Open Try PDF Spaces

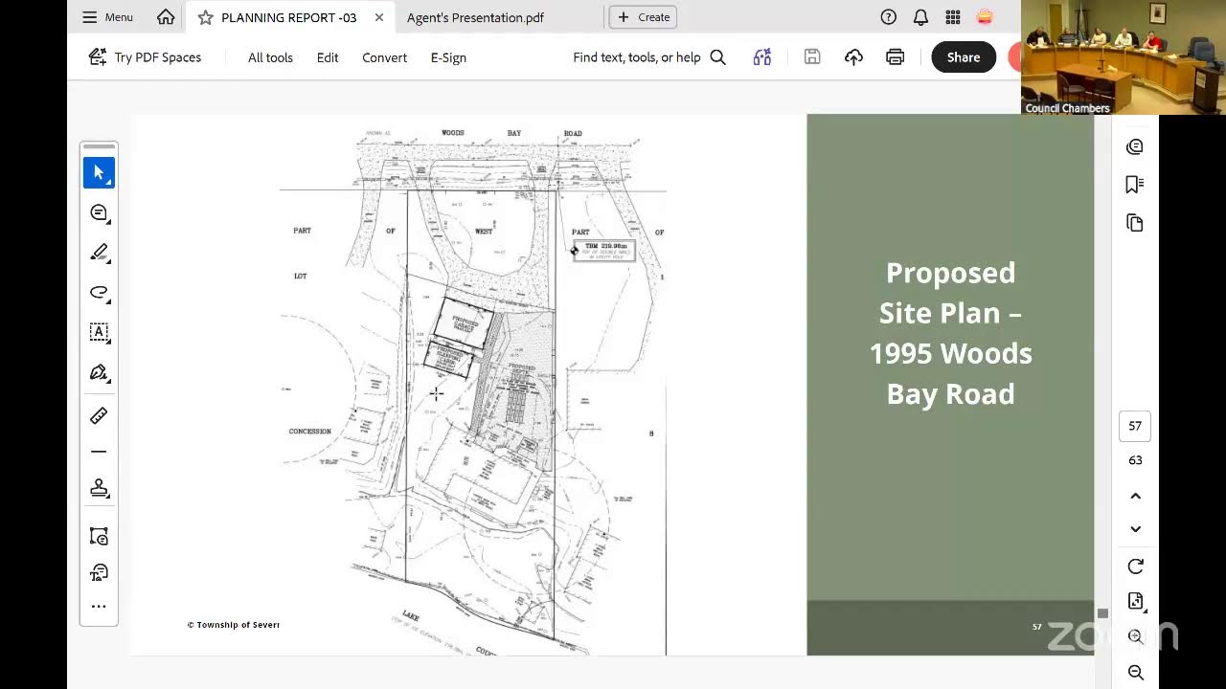[x=145, y=57]
